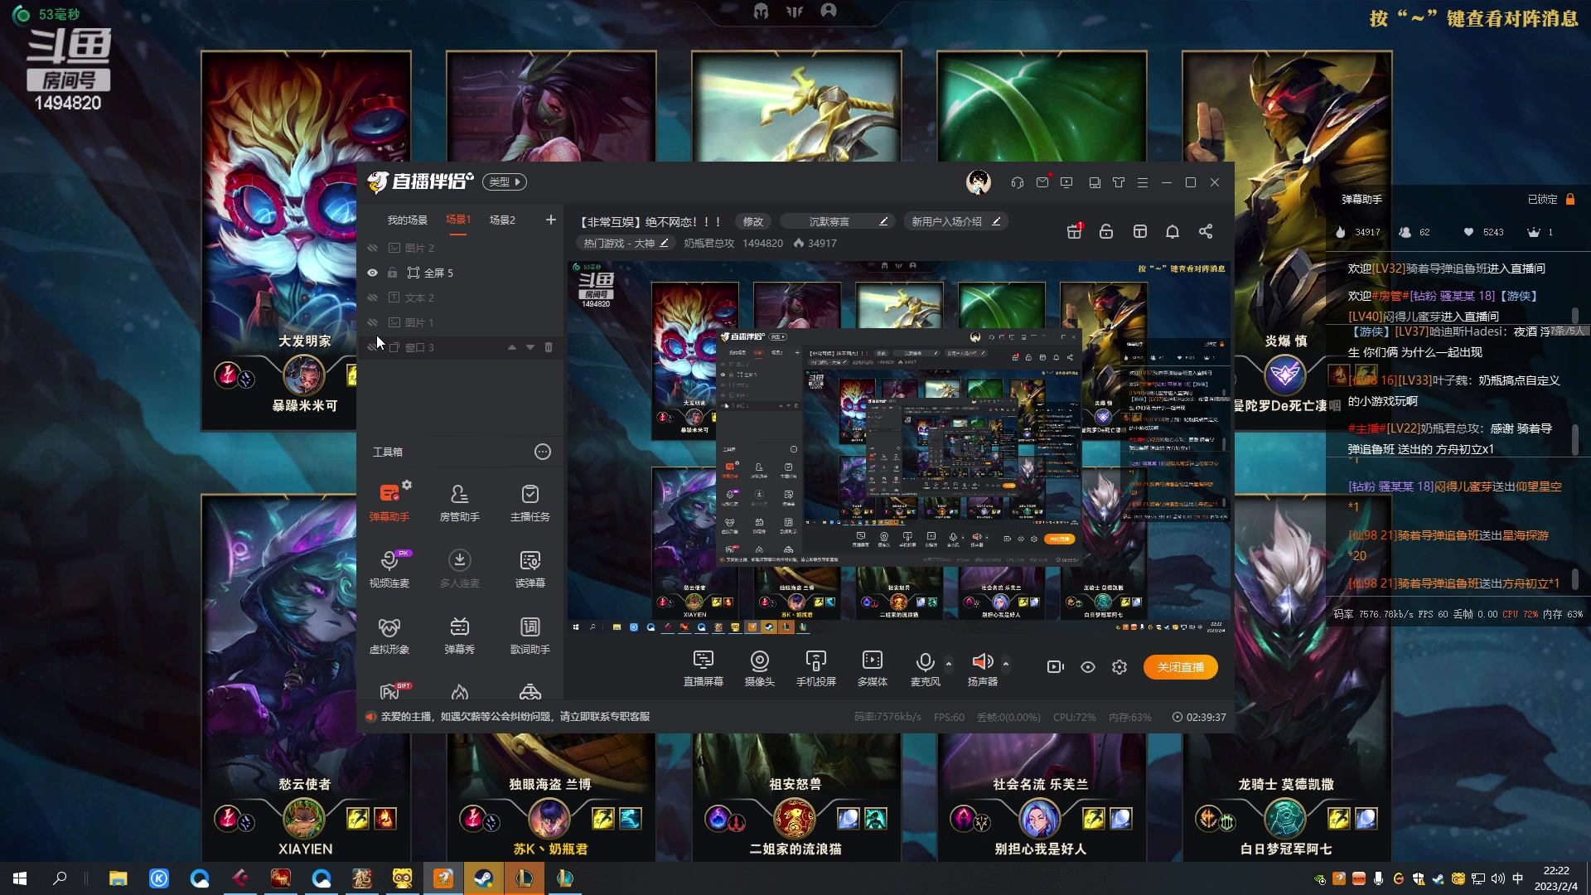
Task: Open File Explorer from taskbar
Action: point(118,878)
